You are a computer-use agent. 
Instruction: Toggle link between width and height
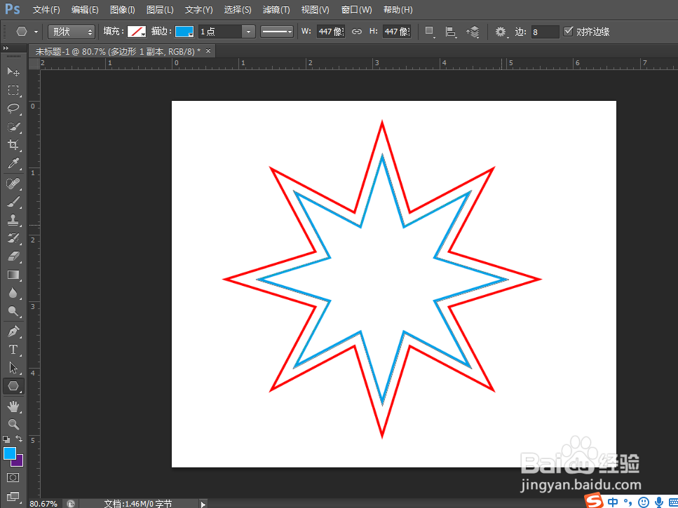[x=357, y=32]
